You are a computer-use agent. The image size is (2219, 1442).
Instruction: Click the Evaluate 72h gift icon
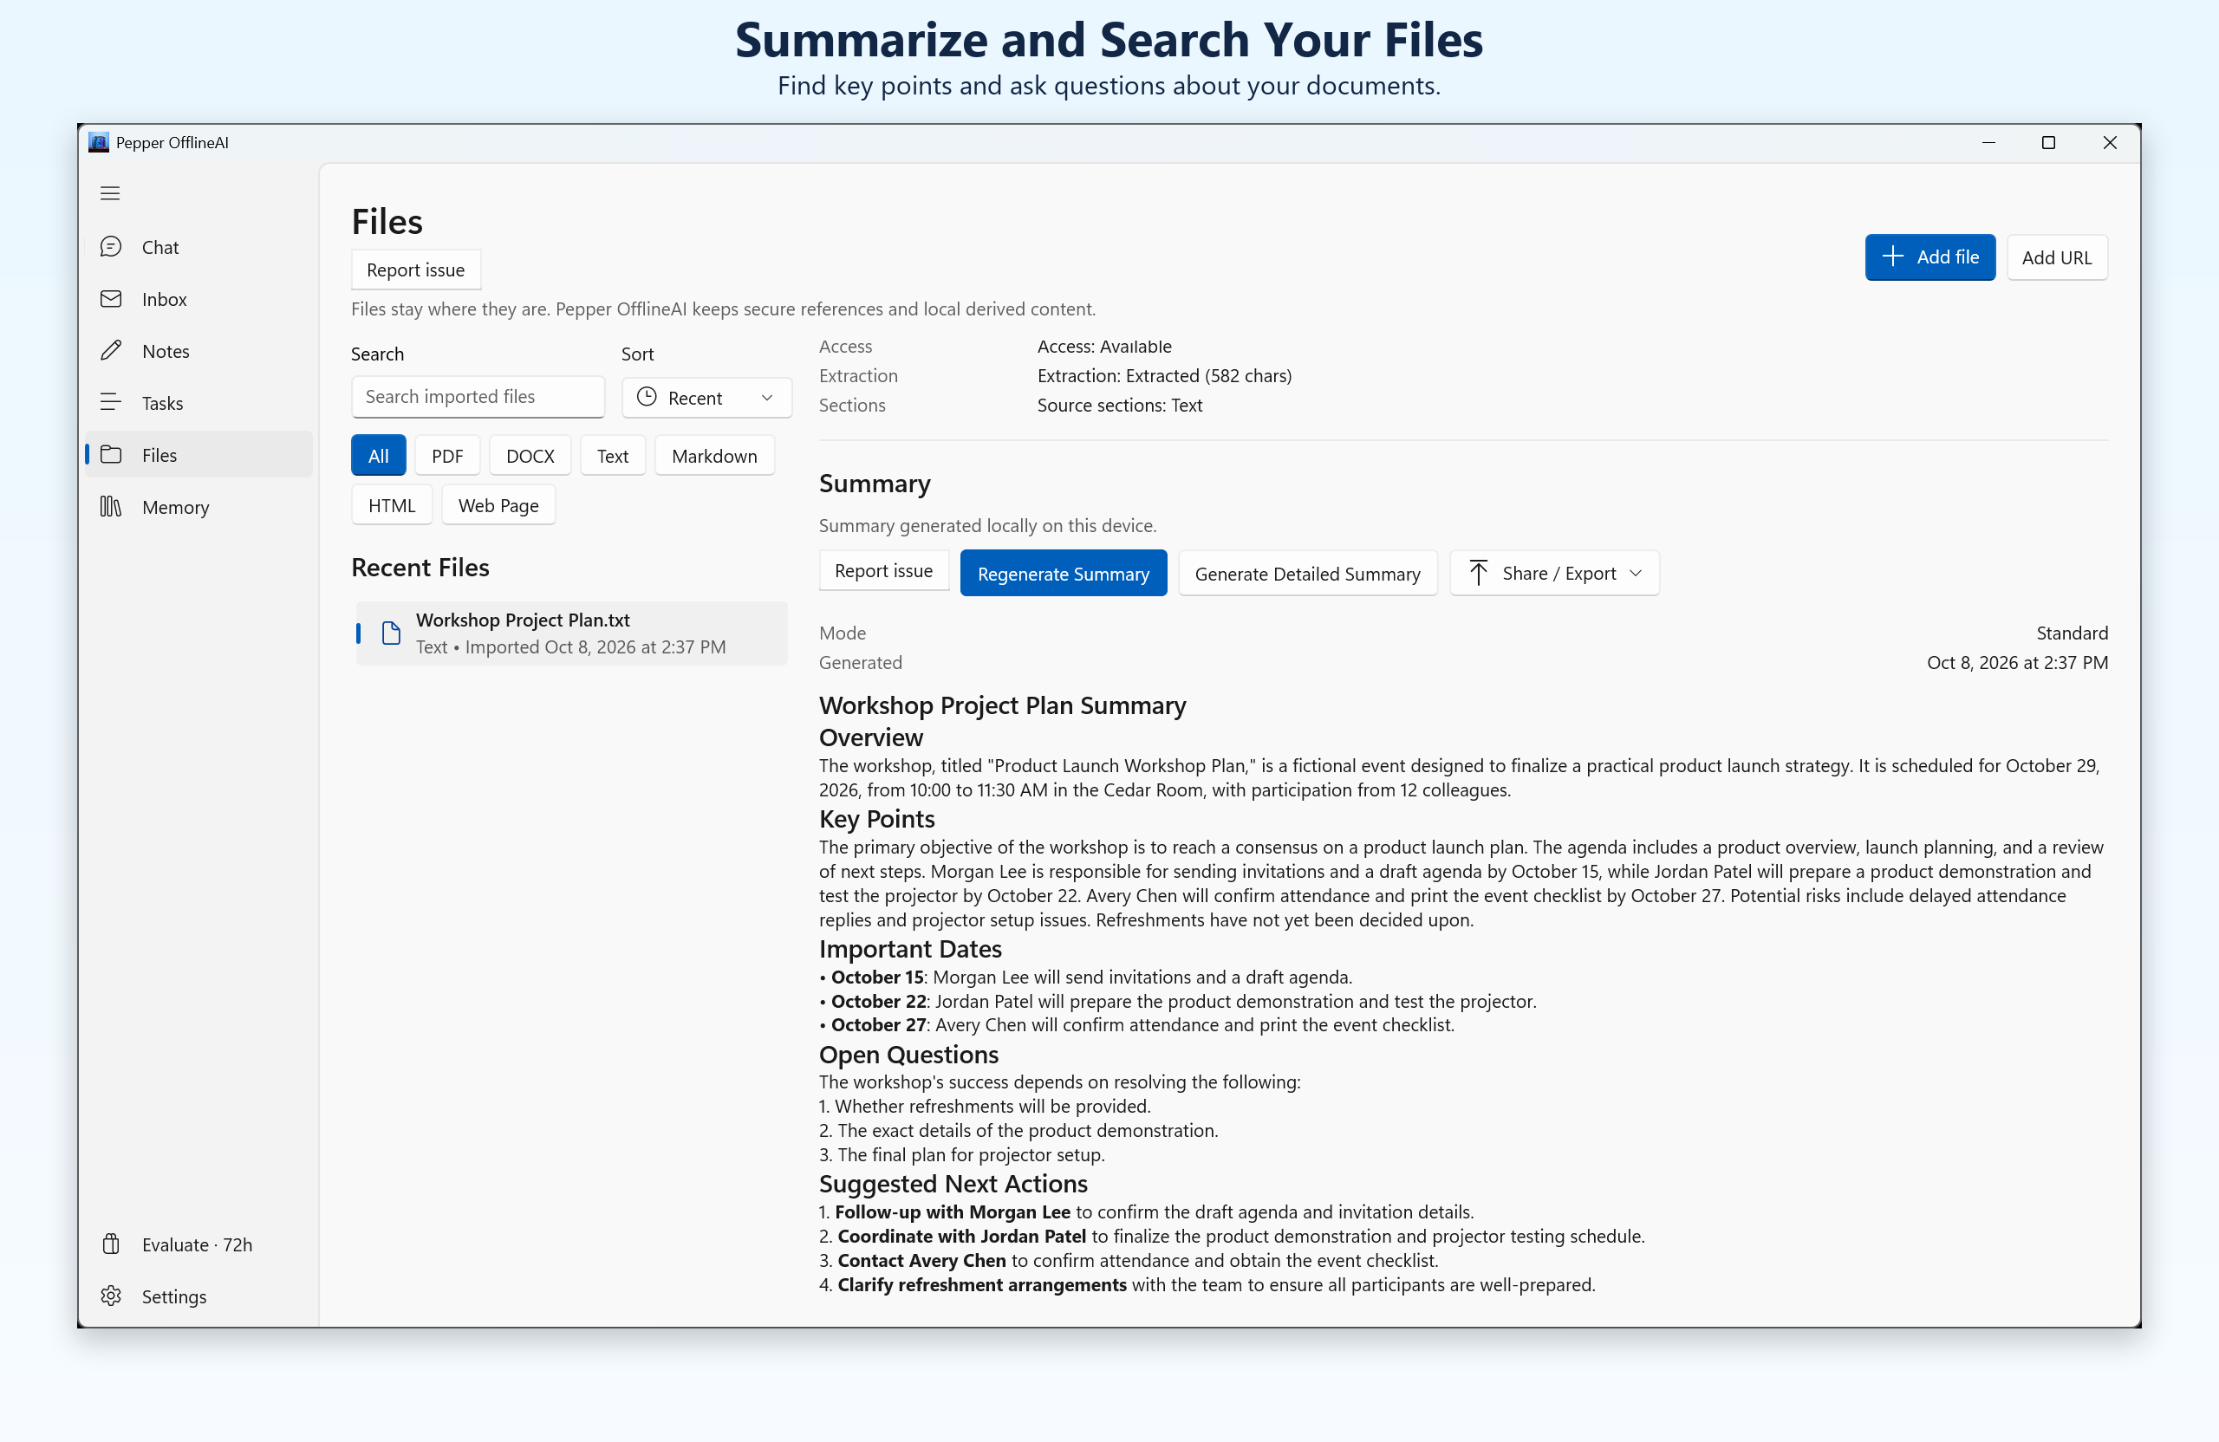(111, 1244)
